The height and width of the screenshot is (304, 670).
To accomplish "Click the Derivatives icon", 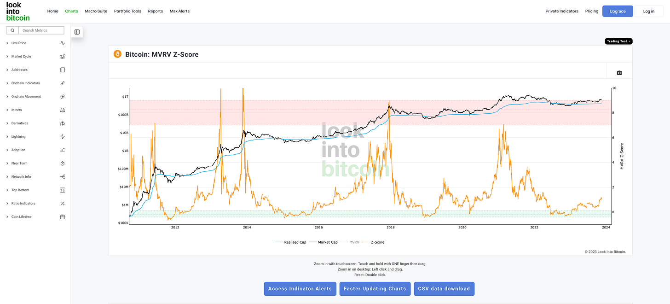I will pyautogui.click(x=63, y=123).
